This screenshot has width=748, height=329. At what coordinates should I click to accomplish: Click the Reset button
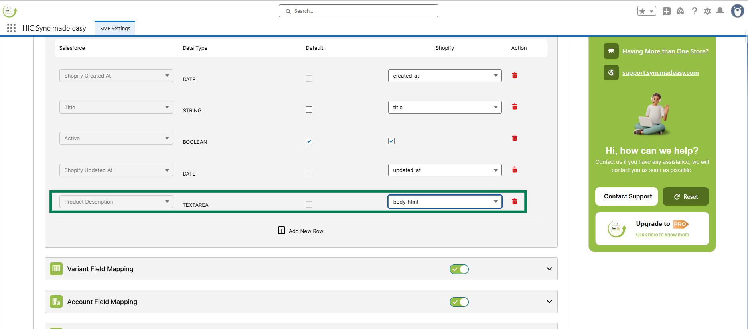tap(686, 196)
